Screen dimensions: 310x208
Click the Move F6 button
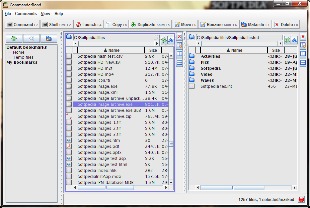(x=185, y=24)
